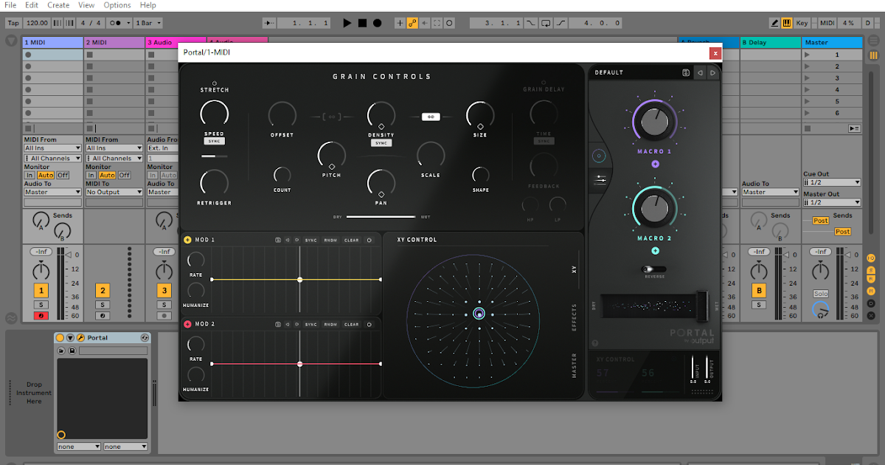This screenshot has height=465, width=885.
Task: Open the Help menu
Action: coord(148,5)
